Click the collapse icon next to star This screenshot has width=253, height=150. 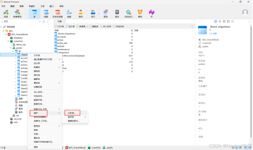pyautogui.click(x=48, y=22)
